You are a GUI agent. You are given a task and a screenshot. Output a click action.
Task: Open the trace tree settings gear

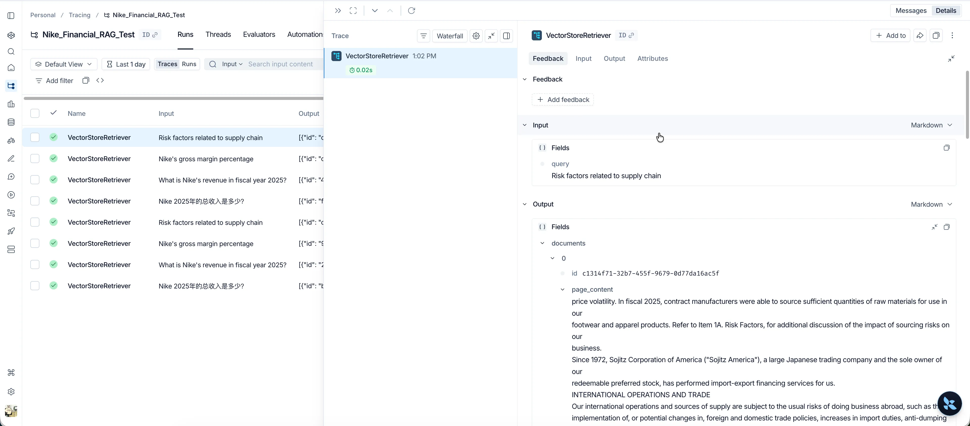(476, 36)
